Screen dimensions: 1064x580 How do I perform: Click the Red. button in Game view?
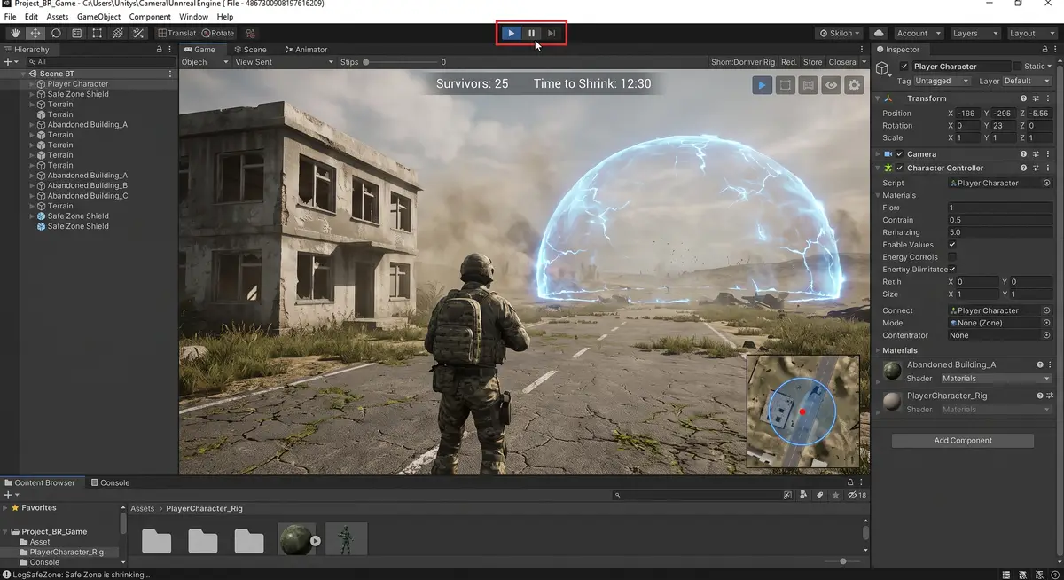coord(789,62)
